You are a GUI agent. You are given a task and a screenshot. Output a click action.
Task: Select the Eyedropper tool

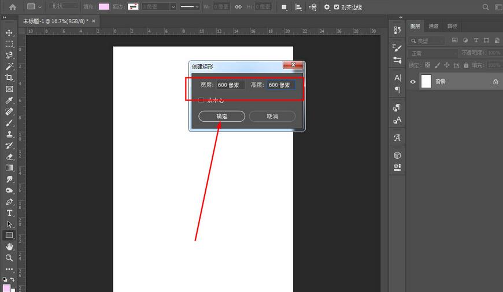pyautogui.click(x=9, y=100)
